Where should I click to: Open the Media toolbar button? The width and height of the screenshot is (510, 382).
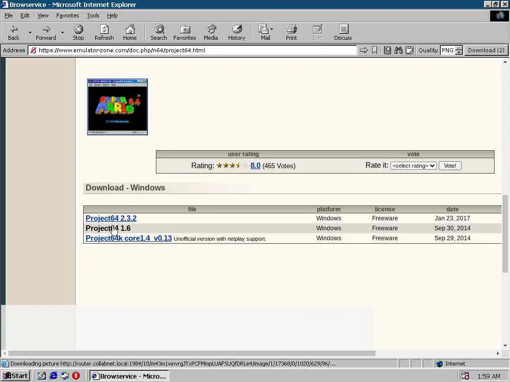(x=211, y=32)
